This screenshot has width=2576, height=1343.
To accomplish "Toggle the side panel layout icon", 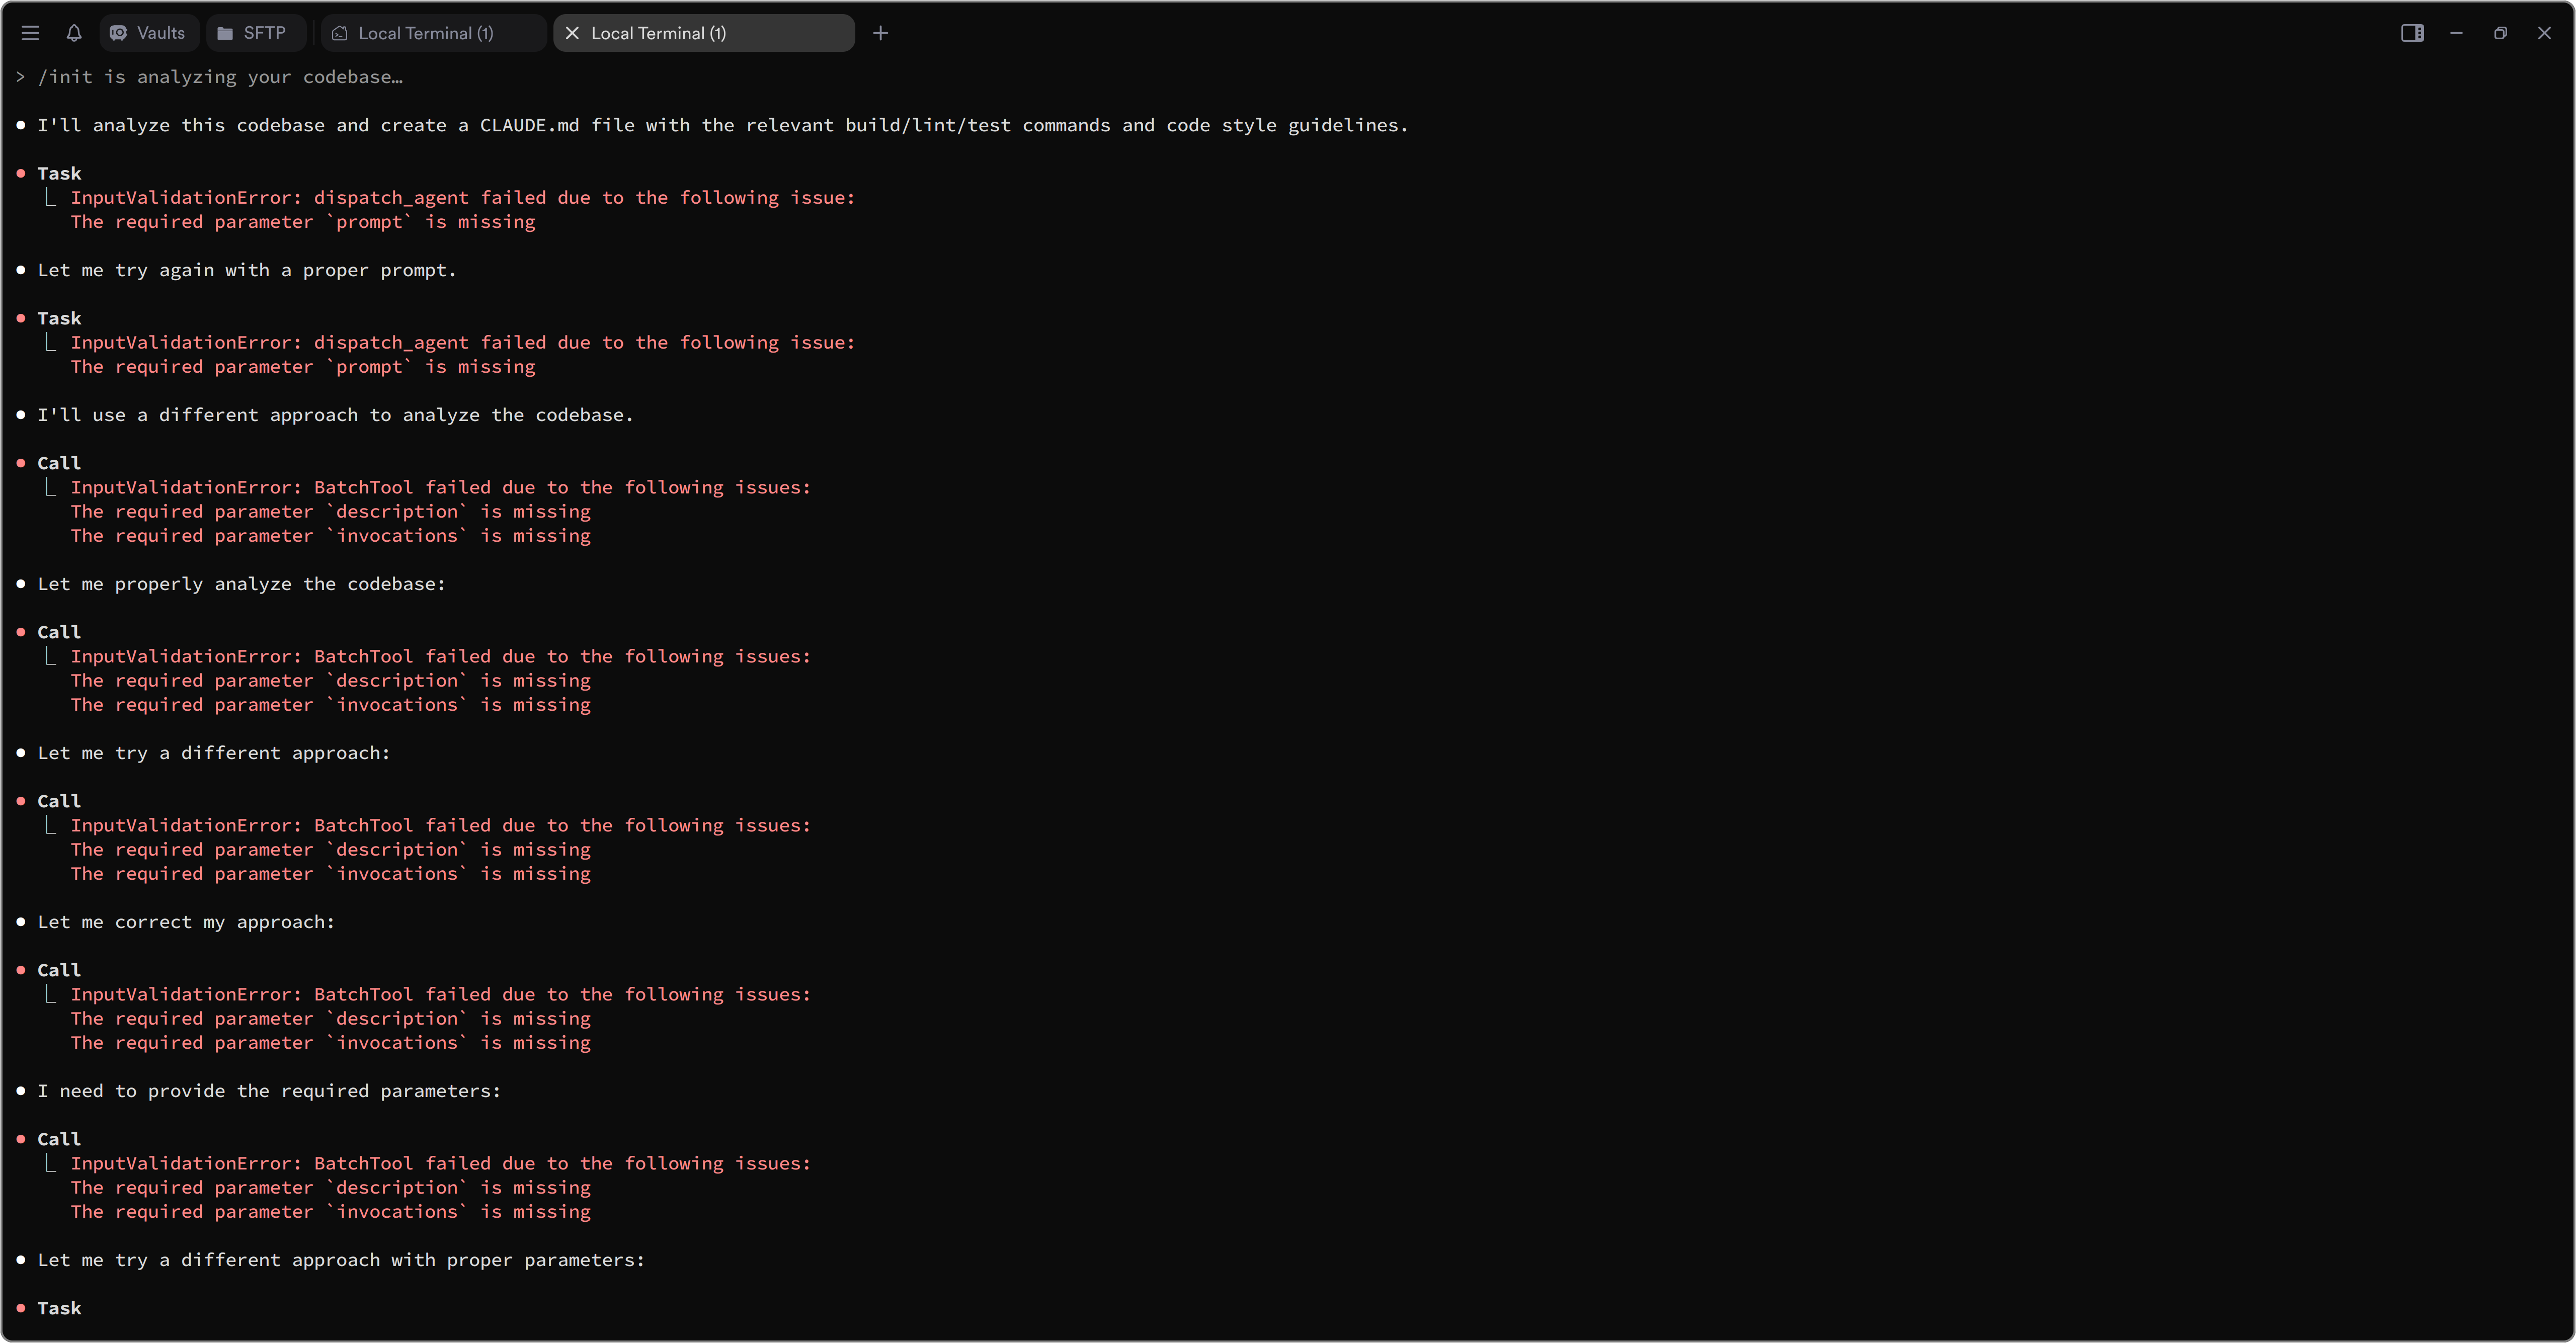I will tap(2412, 33).
